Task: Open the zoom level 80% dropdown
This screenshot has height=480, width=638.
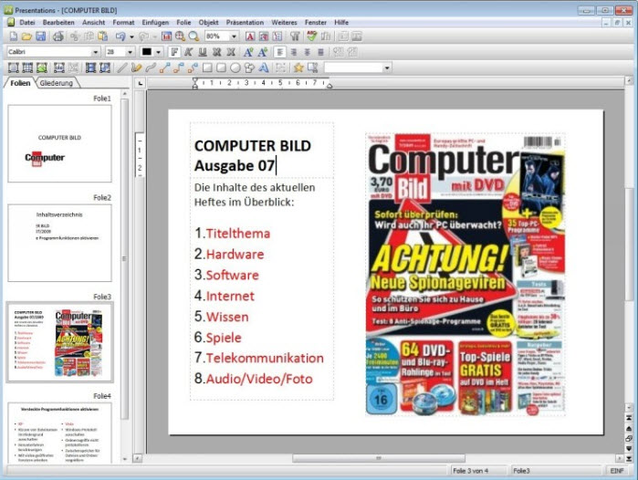Action: 234,37
